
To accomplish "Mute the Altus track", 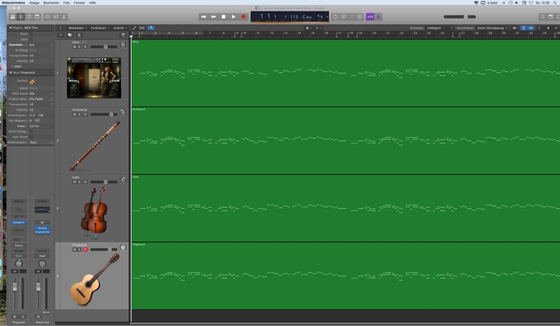I will 74,47.
